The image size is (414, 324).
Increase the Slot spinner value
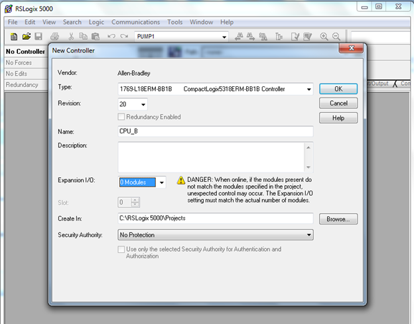[135, 200]
